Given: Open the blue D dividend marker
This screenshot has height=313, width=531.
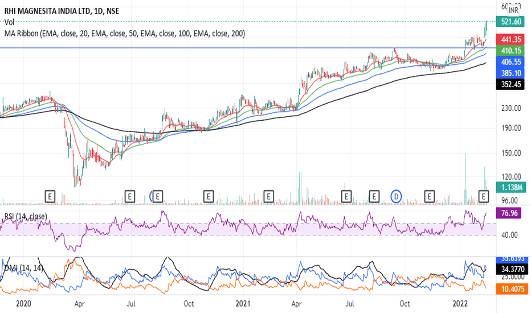Looking at the screenshot, I should (x=396, y=196).
